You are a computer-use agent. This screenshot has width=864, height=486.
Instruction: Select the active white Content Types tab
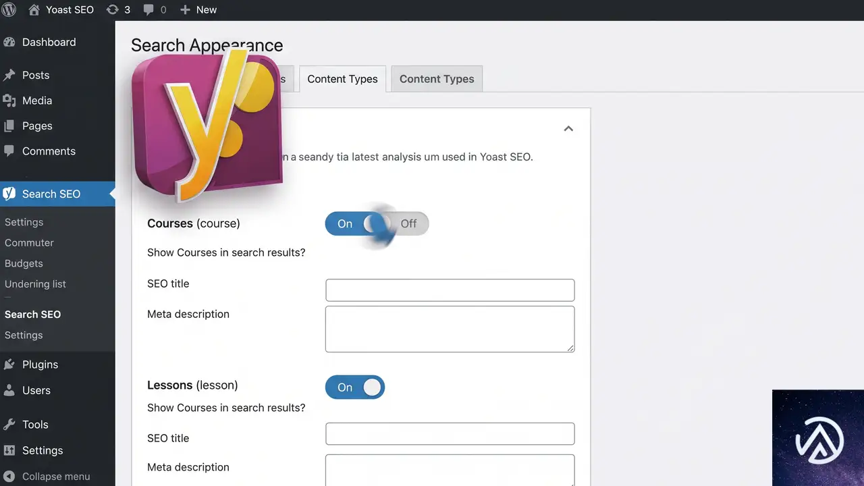click(342, 79)
